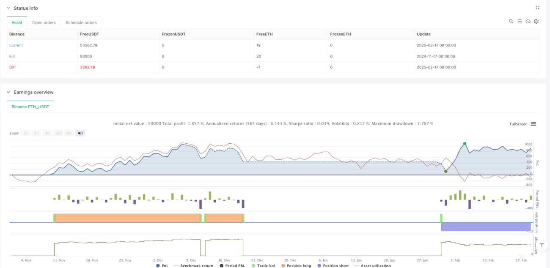The image size is (550, 268).
Task: Hide the Position long legend series
Action: 295,265
